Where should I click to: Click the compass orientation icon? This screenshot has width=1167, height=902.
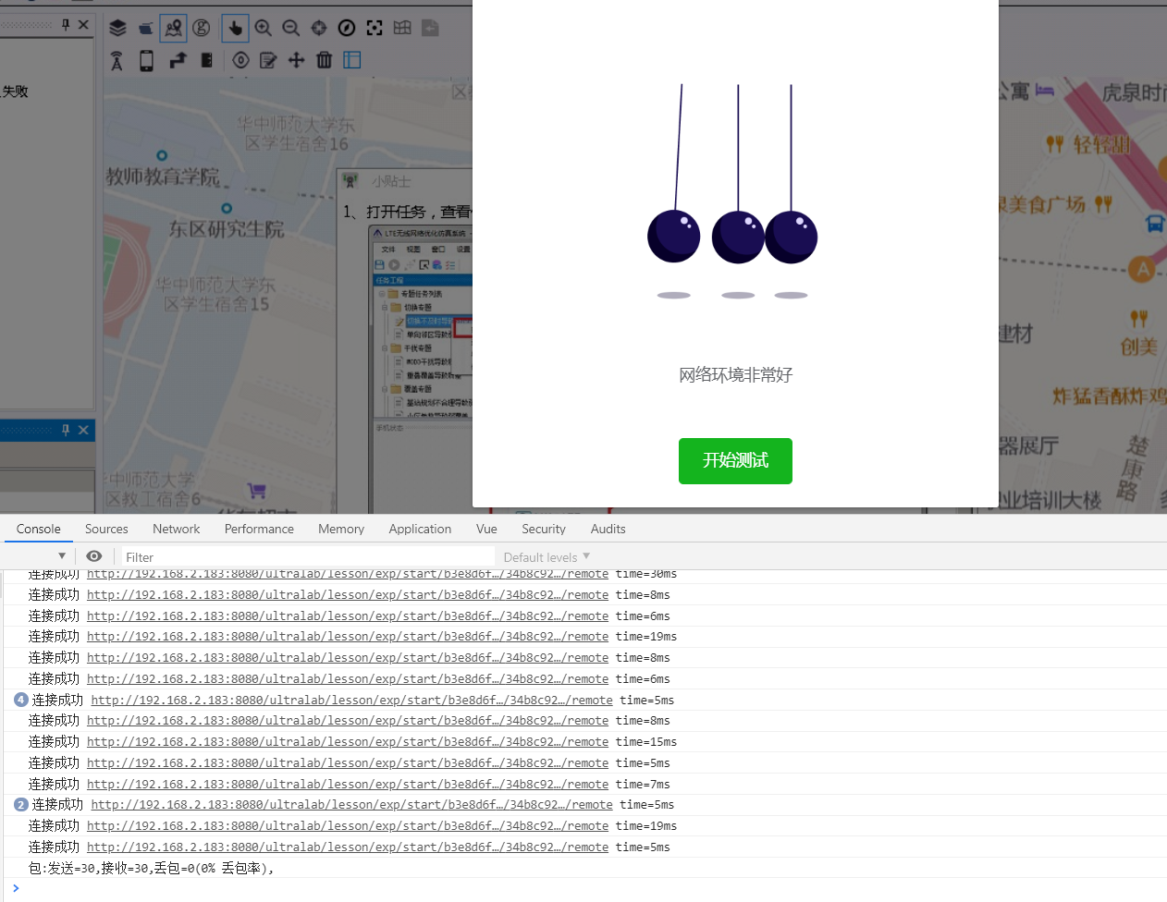click(x=346, y=28)
